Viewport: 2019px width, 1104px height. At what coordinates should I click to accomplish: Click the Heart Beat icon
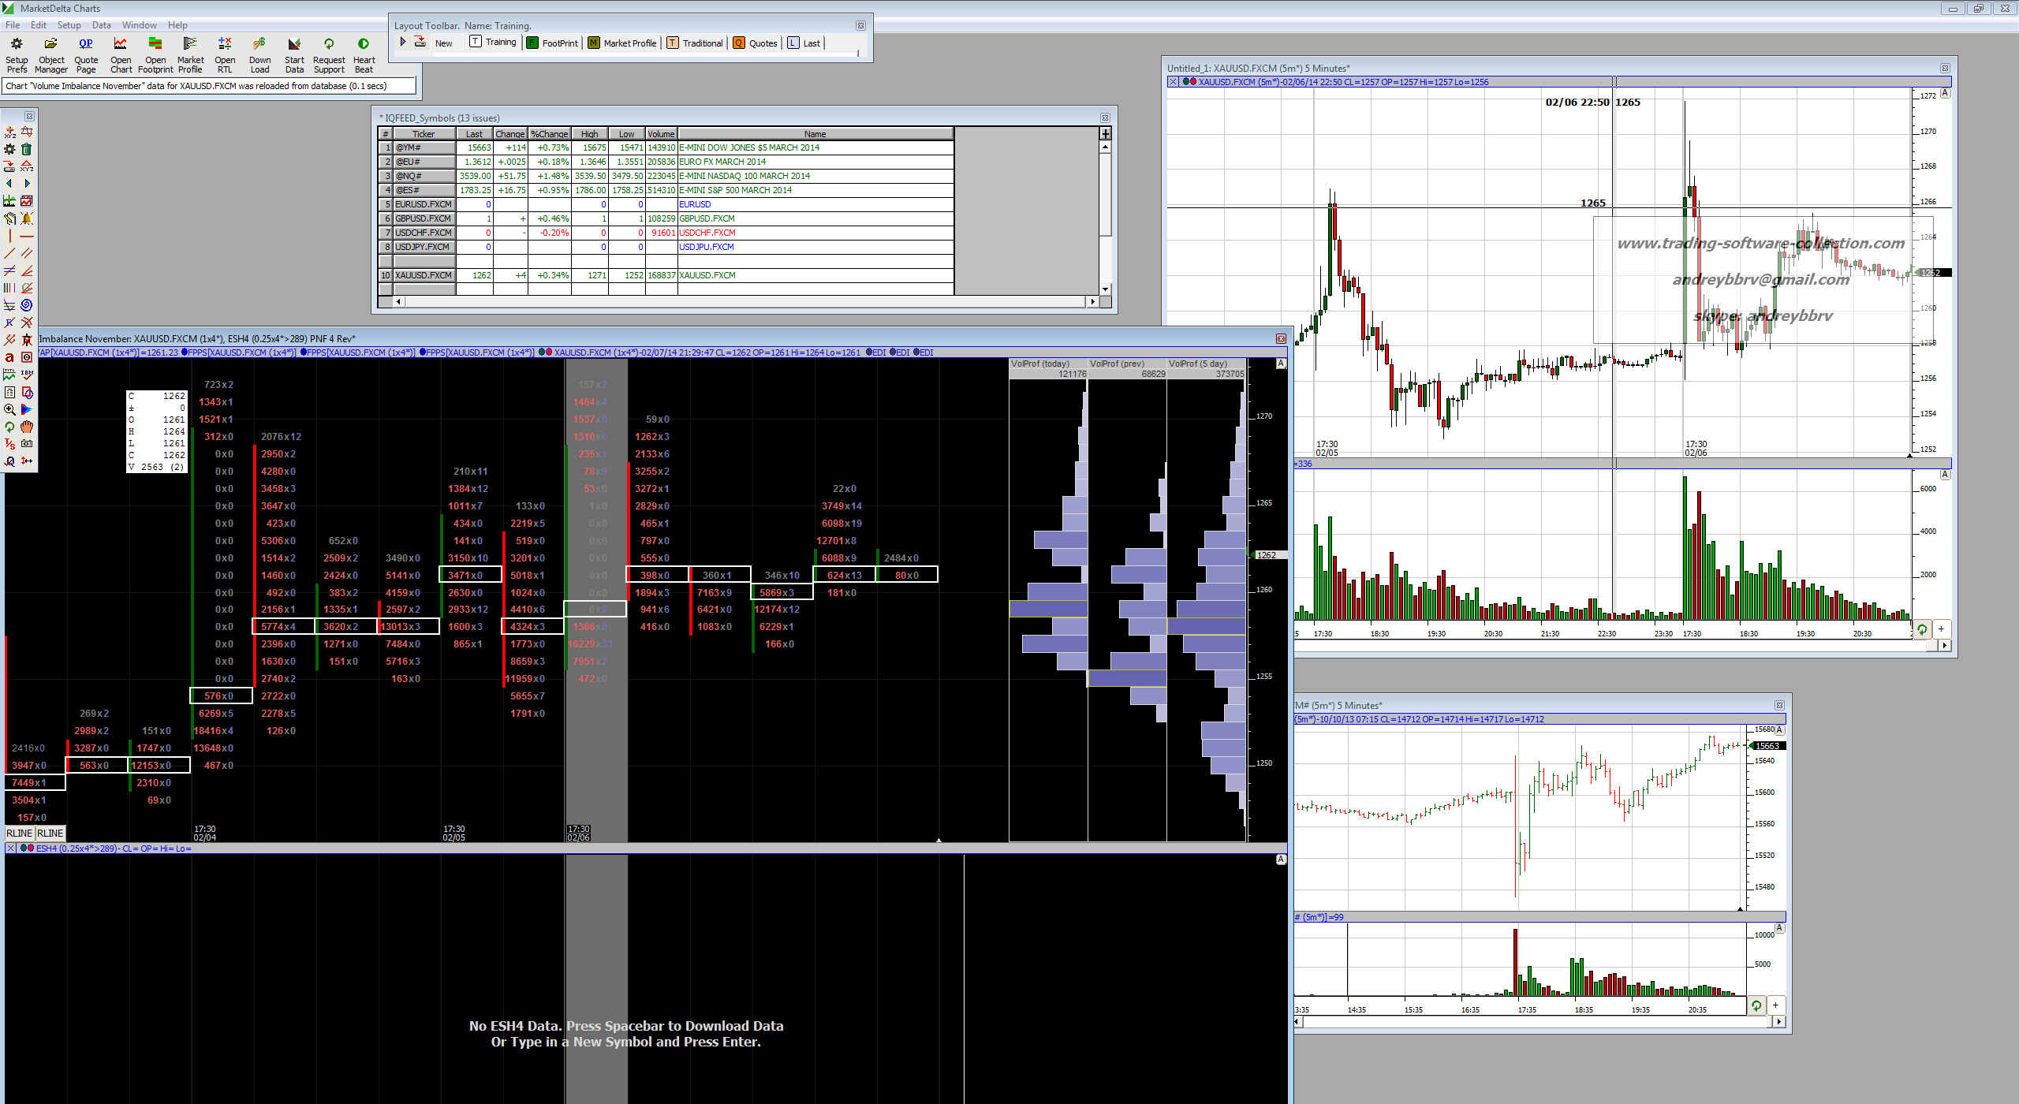tap(364, 45)
